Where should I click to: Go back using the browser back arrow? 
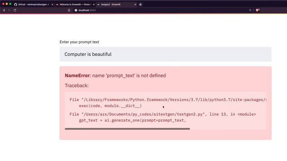click(x=4, y=10)
